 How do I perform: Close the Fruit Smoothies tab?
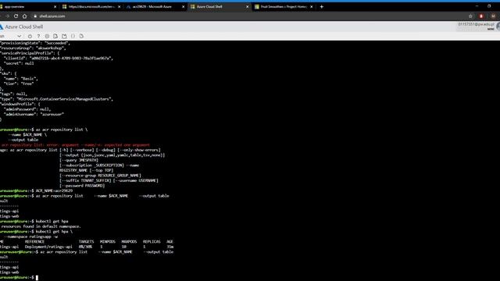tap(312, 7)
